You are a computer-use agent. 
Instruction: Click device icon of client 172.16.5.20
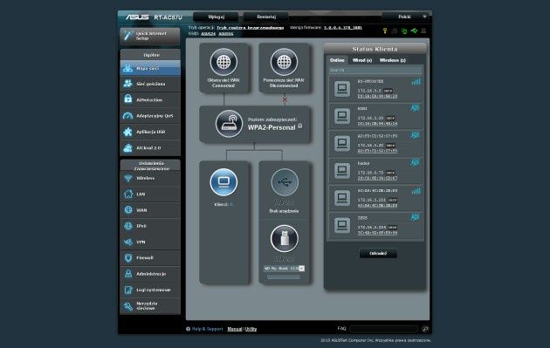pyautogui.click(x=342, y=143)
